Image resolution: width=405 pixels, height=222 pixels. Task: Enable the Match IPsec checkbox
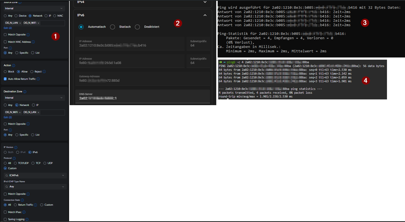click(x=5, y=212)
